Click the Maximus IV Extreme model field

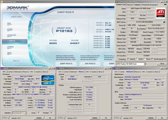(137, 80)
